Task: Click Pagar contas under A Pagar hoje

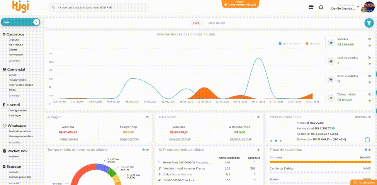Action: [129, 139]
